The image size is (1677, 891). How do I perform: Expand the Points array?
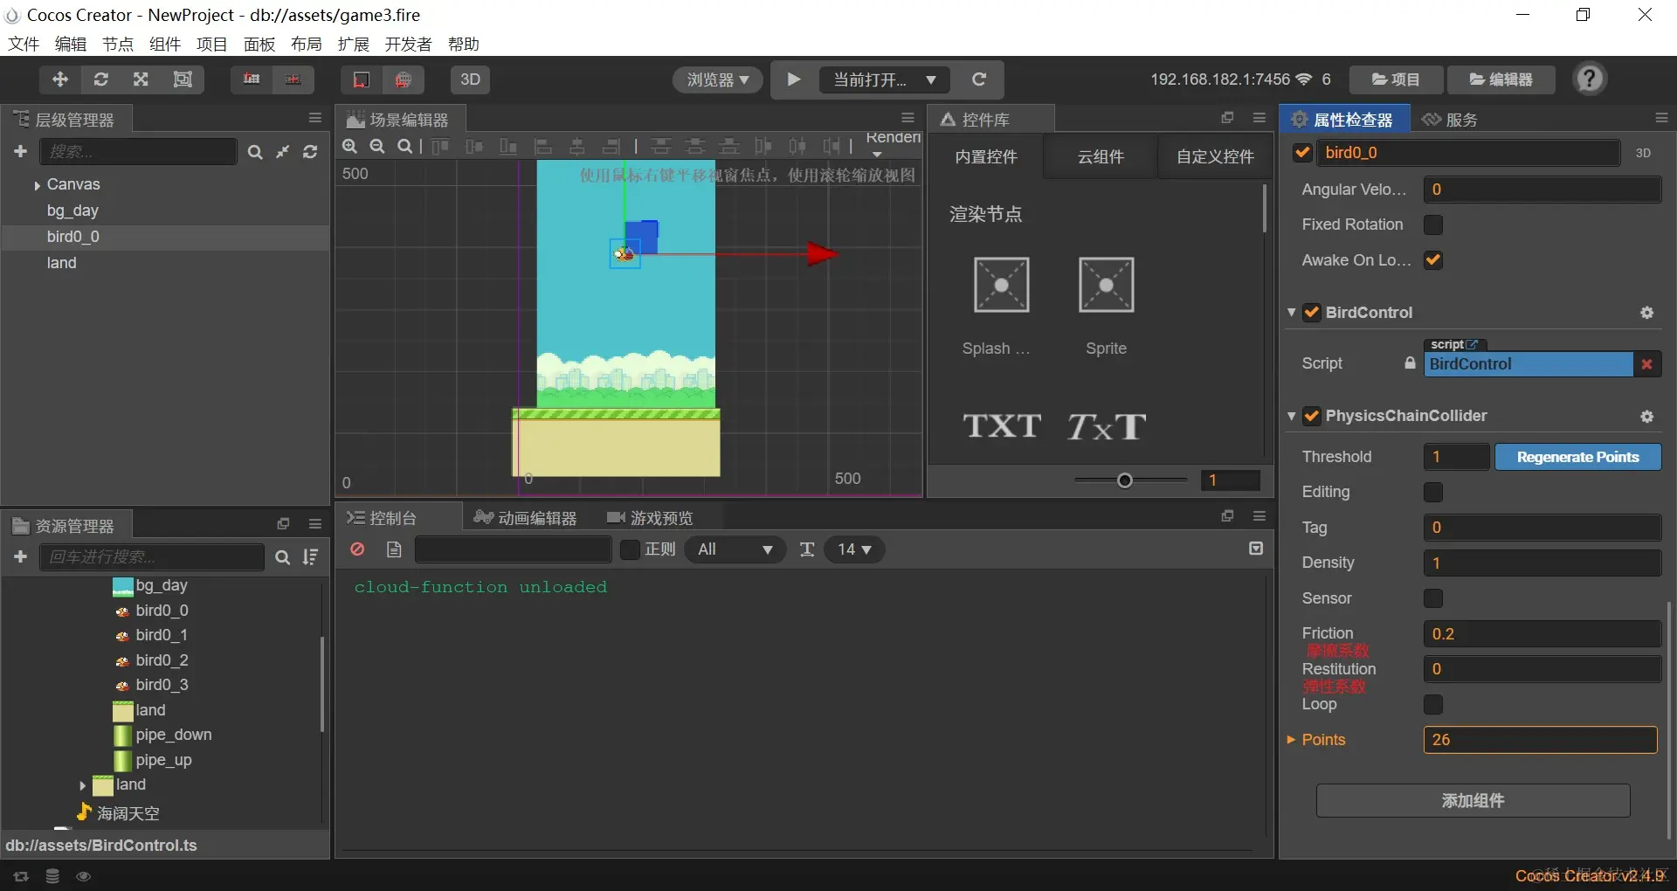[x=1291, y=740]
